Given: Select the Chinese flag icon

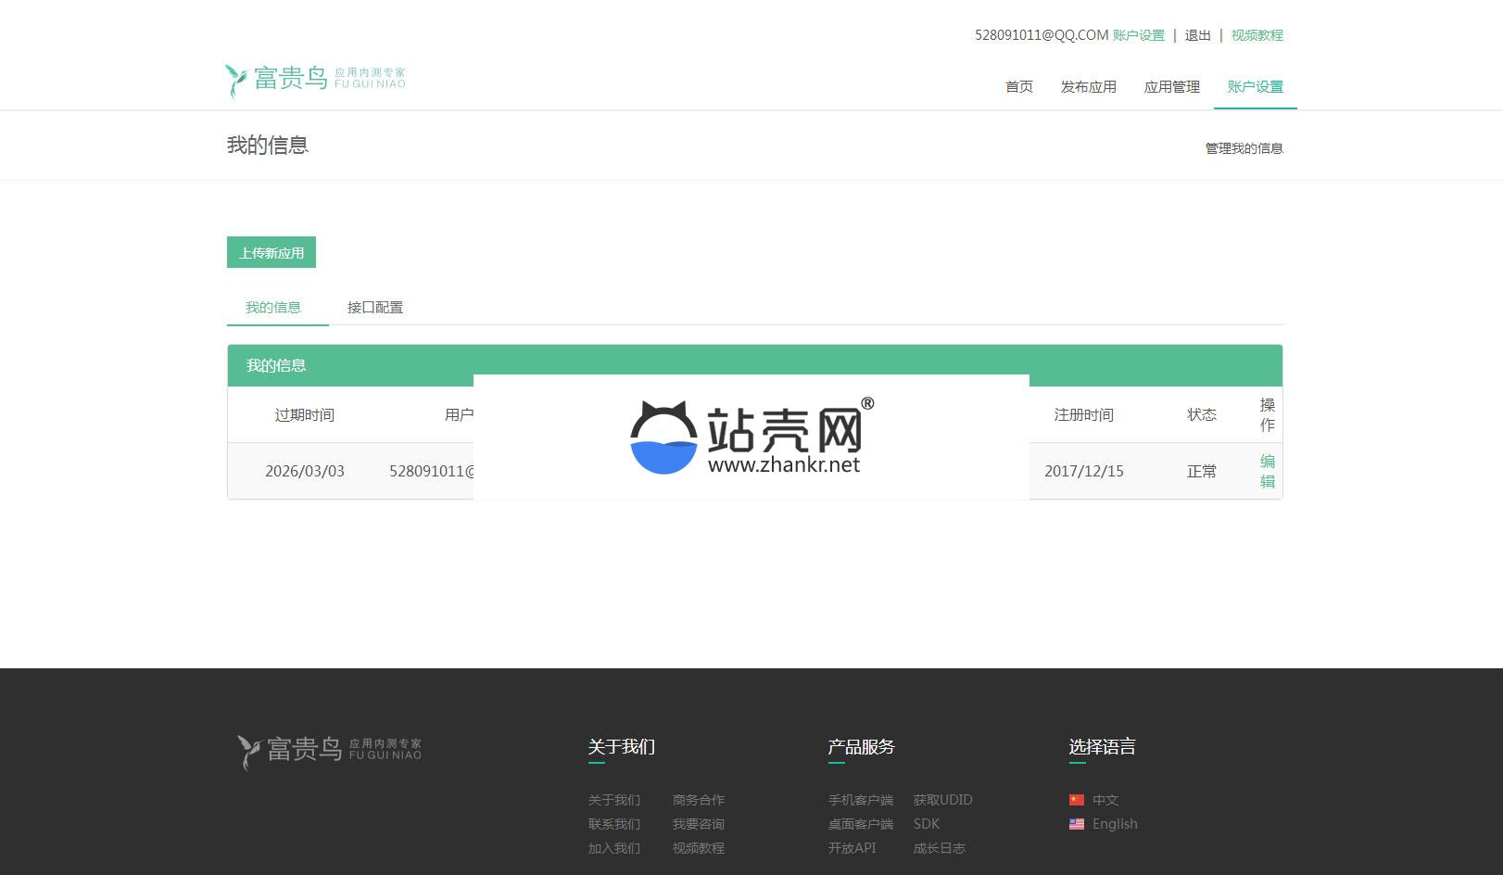Looking at the screenshot, I should point(1076,800).
